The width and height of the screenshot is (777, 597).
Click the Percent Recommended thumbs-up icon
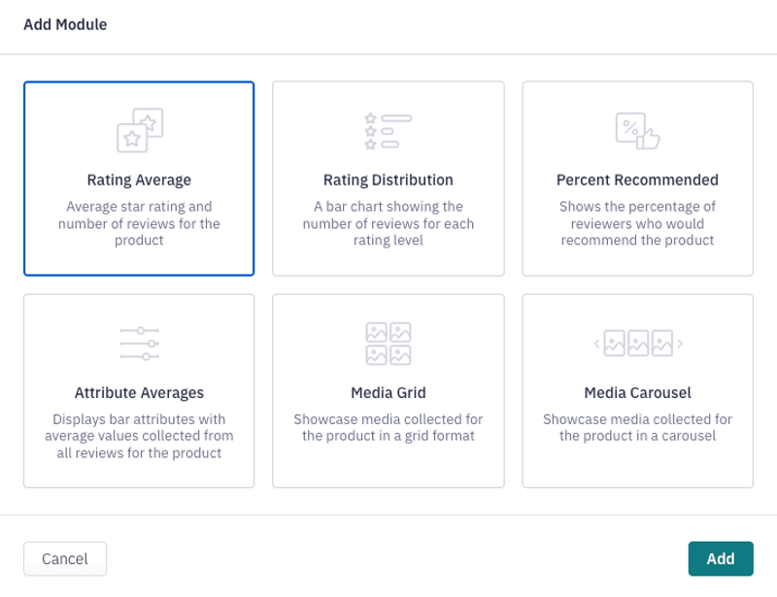point(637,131)
